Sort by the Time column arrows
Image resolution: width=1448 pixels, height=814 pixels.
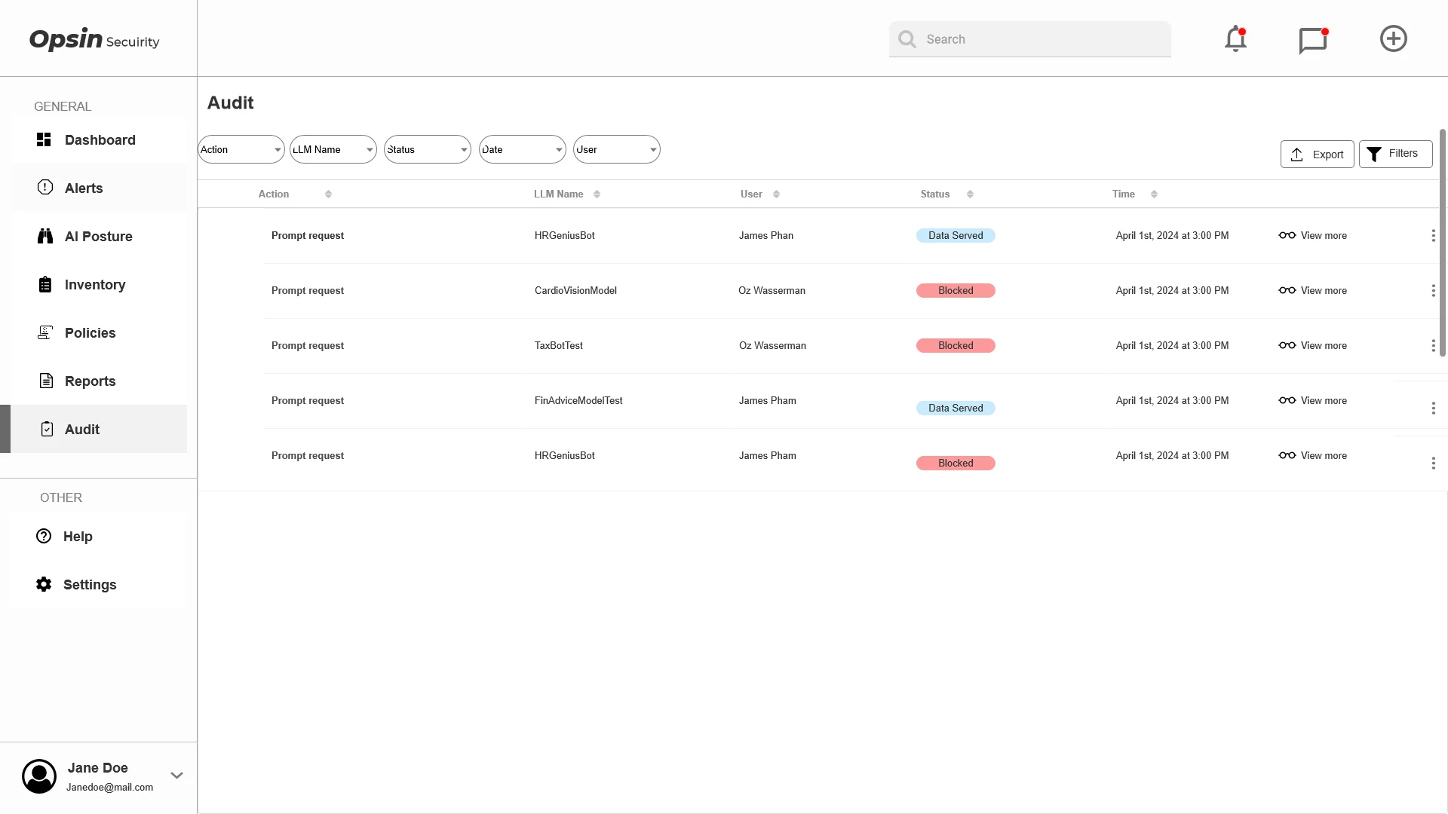1154,194
